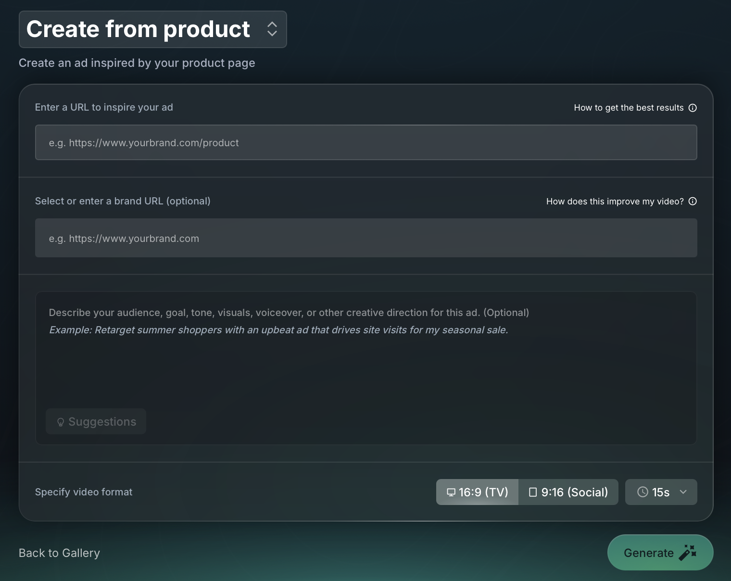Image resolution: width=731 pixels, height=581 pixels.
Task: Select the 16:9 (TV) video format
Action: pyautogui.click(x=477, y=492)
